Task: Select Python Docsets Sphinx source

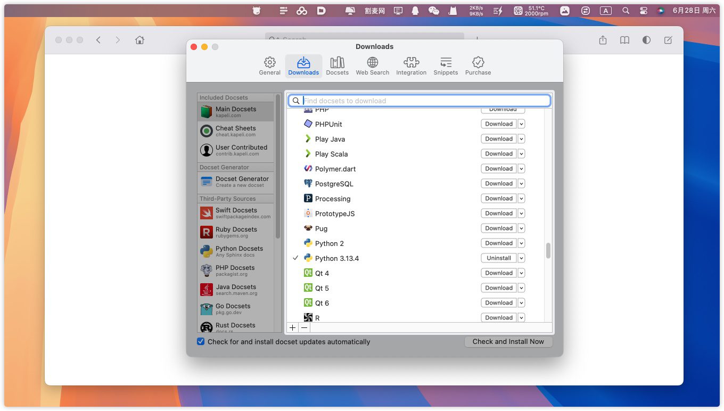Action: [235, 251]
